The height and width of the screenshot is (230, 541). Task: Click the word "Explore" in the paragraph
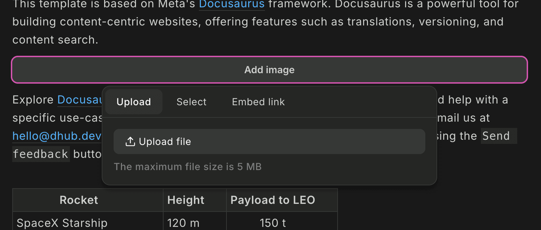(33, 100)
